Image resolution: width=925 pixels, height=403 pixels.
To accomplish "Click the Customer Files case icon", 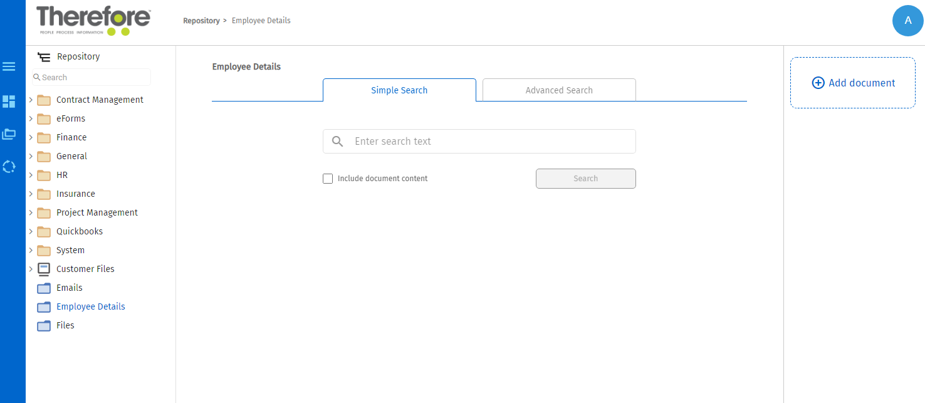I will tap(44, 269).
